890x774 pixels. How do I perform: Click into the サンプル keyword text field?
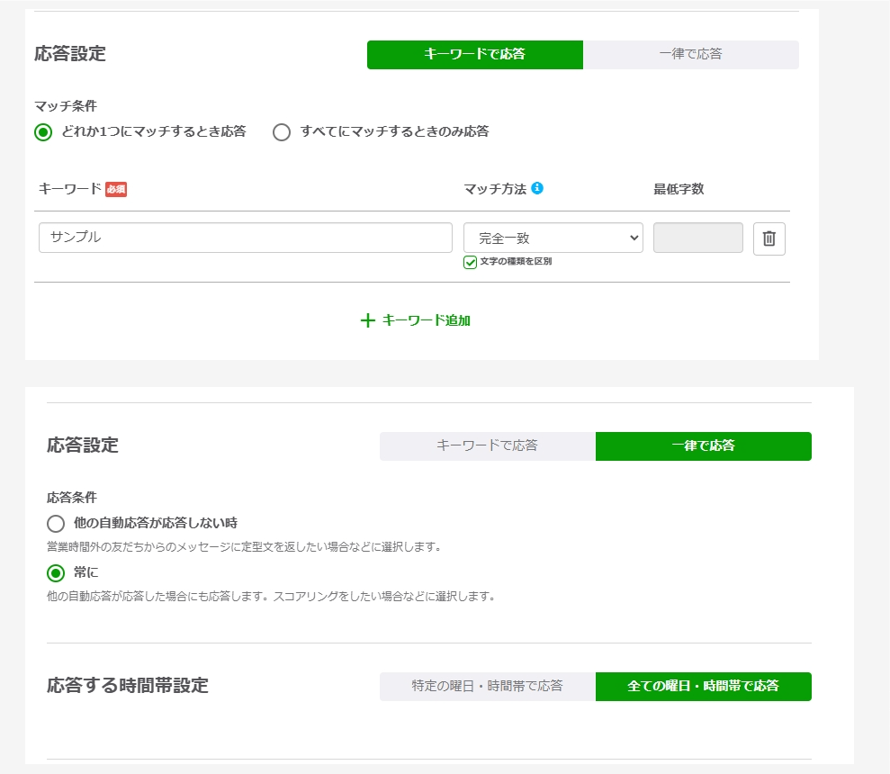245,238
